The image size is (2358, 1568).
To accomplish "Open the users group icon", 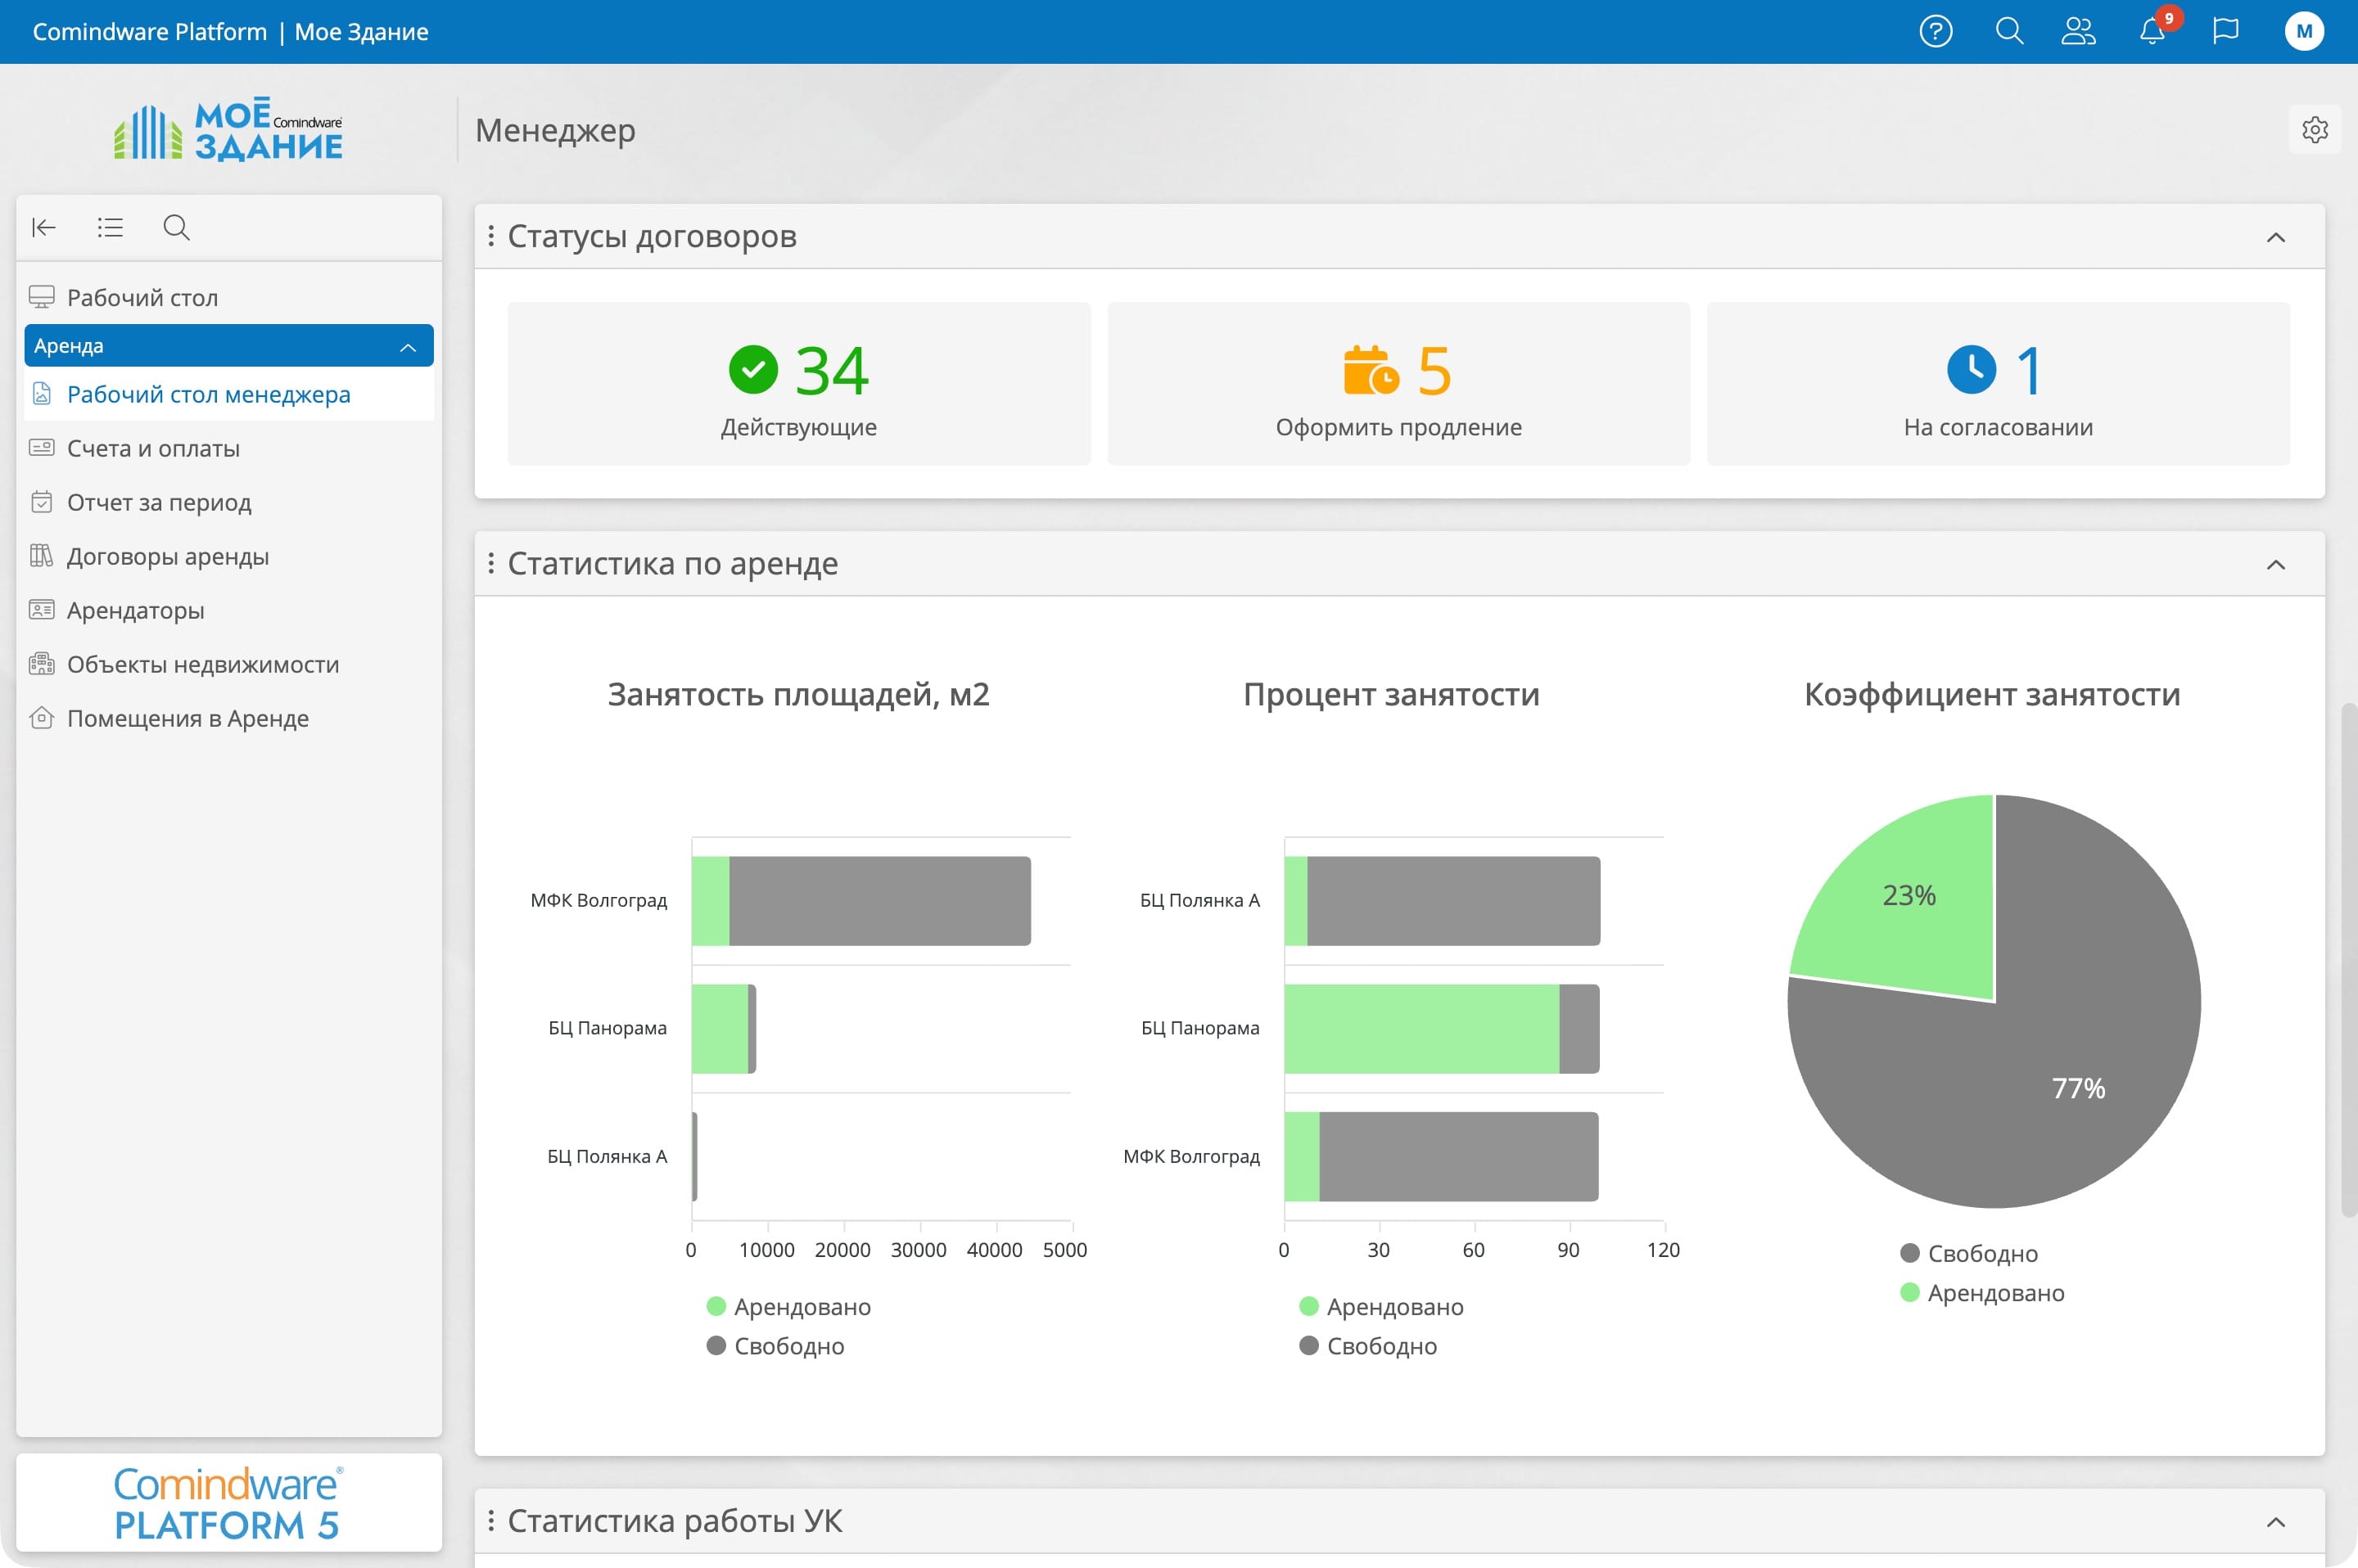I will point(2078,31).
